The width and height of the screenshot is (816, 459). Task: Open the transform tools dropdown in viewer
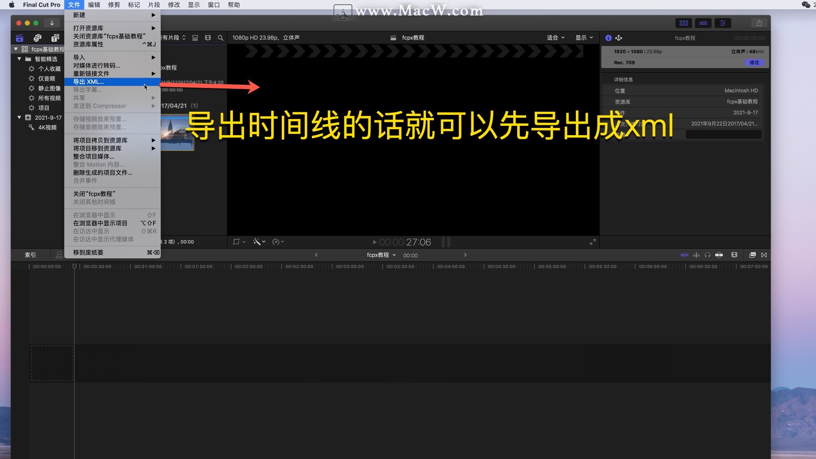[x=239, y=242]
